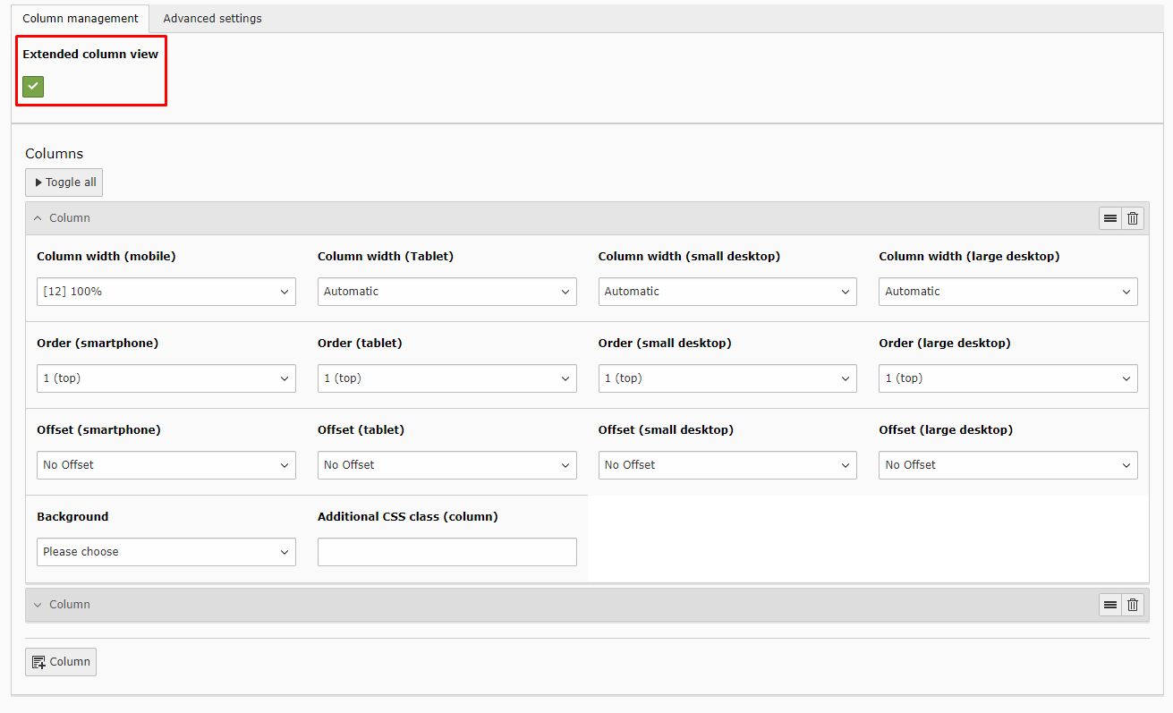This screenshot has height=713, width=1173.
Task: Collapse the first Column header
Action: [x=63, y=218]
